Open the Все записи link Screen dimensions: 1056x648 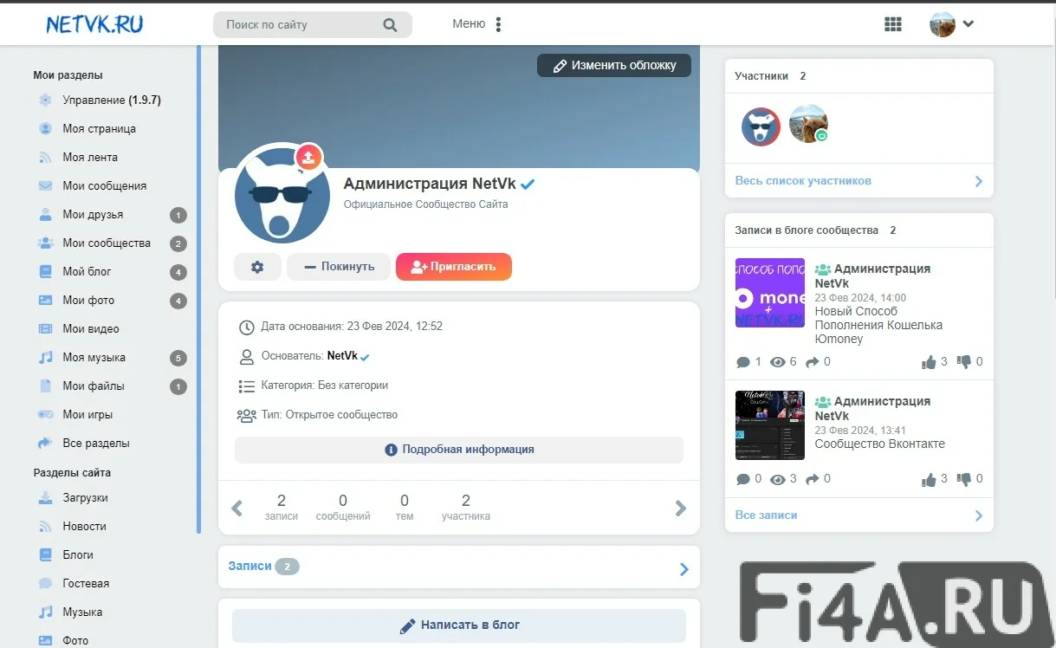(766, 515)
